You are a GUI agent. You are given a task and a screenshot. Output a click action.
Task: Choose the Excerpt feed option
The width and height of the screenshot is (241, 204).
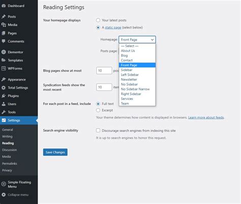click(98, 110)
